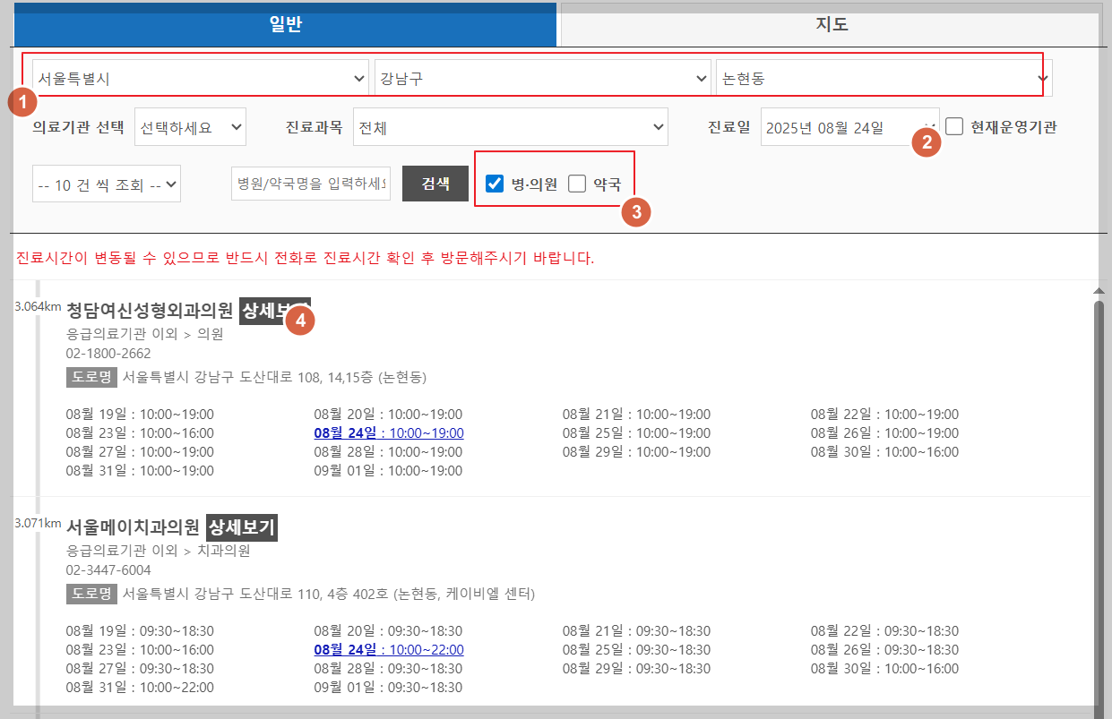Open the 의료기관 선택 dropdown
This screenshot has height=719, width=1112.
pyautogui.click(x=190, y=127)
